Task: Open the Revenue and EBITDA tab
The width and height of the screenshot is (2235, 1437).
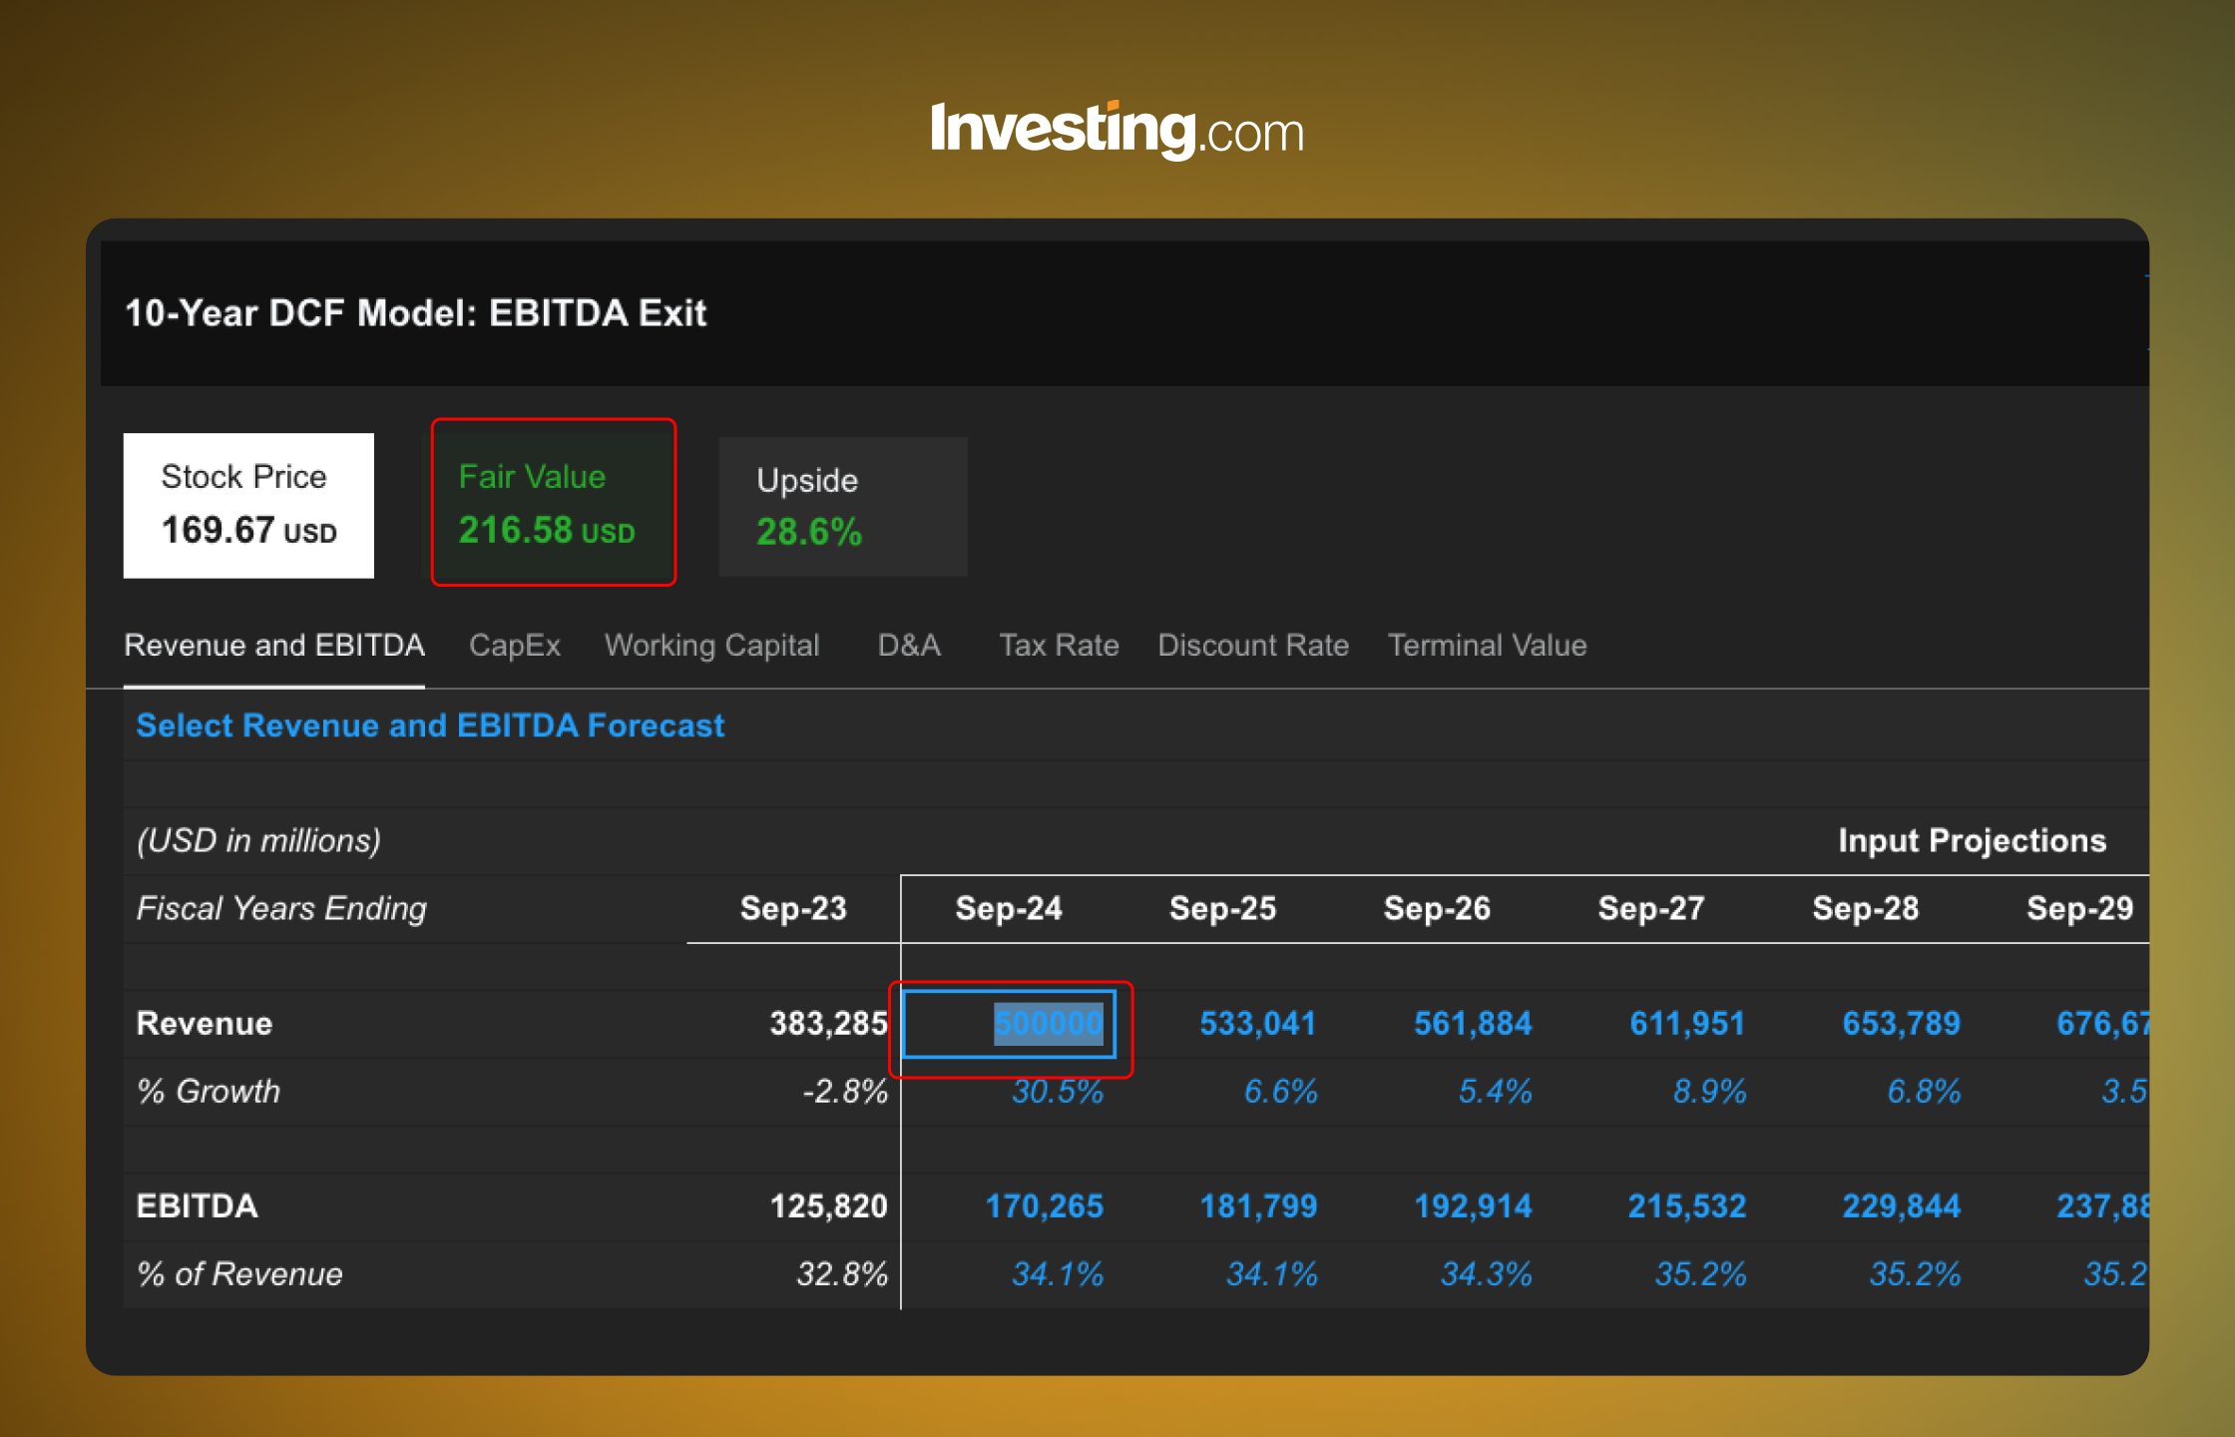Action: pyautogui.click(x=274, y=645)
